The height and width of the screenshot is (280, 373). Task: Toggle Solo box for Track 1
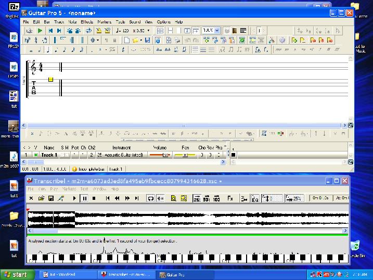pos(62,155)
